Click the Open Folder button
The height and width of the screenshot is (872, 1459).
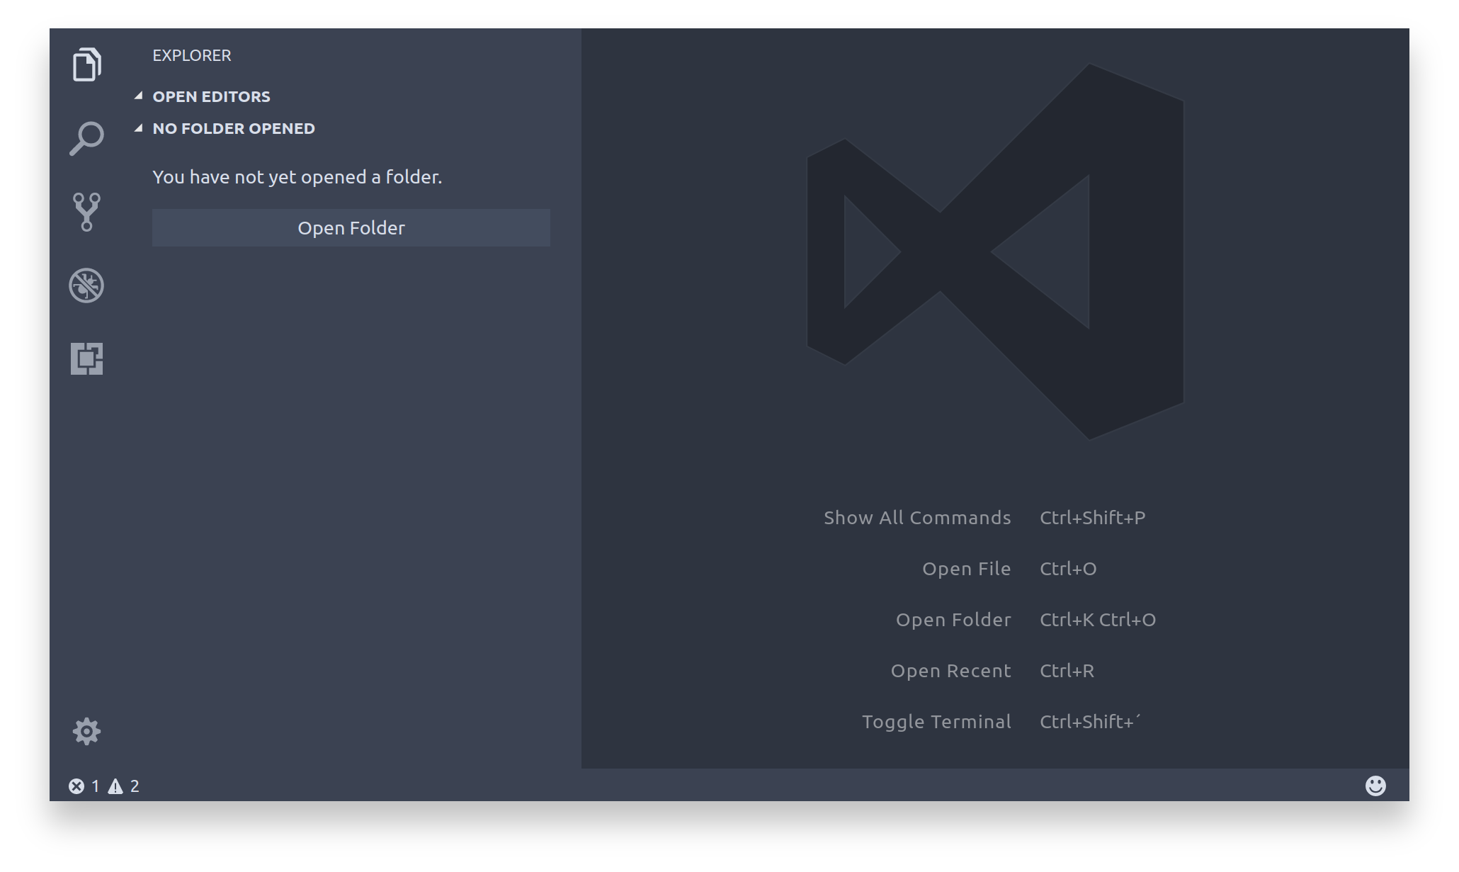pyautogui.click(x=351, y=227)
